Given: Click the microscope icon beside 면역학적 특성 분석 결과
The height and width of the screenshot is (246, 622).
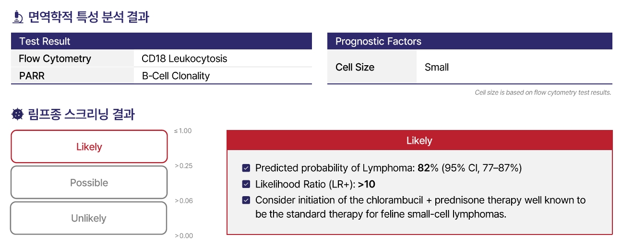Looking at the screenshot, I should point(17,17).
